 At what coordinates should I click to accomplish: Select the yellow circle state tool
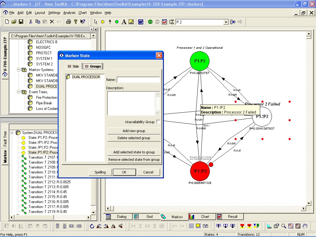pos(102,22)
